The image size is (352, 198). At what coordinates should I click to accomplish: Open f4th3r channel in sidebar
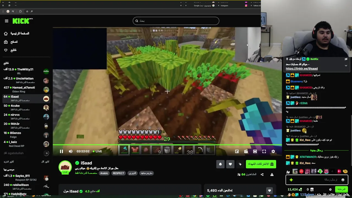coord(26,126)
